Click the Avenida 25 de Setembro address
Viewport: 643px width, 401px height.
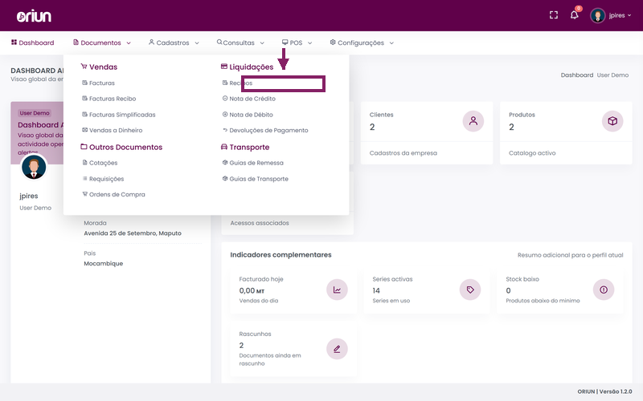point(133,233)
